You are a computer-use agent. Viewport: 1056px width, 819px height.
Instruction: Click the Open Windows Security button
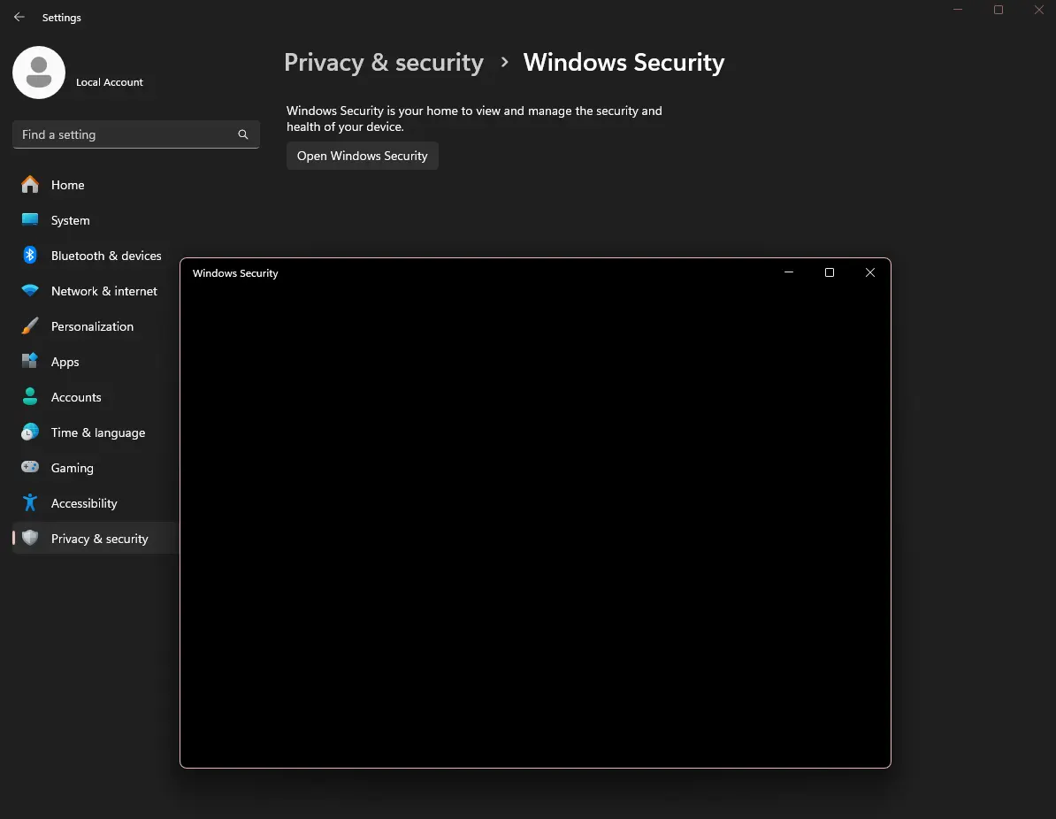tap(363, 156)
